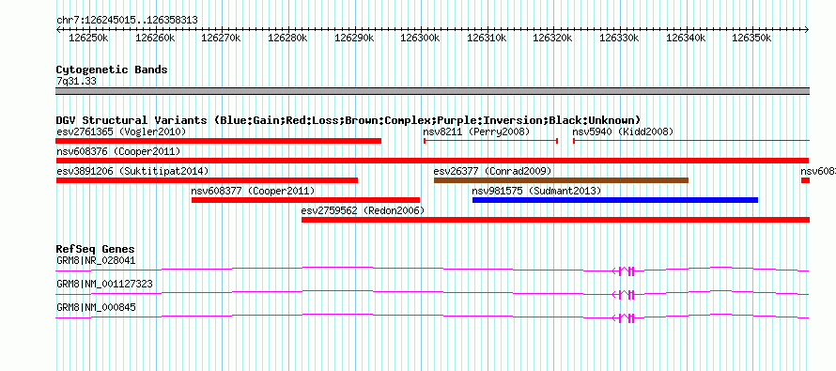Select the nsv8211 (Perry2008) thin variant line
The height and width of the screenshot is (371, 836).
pyautogui.click(x=490, y=141)
